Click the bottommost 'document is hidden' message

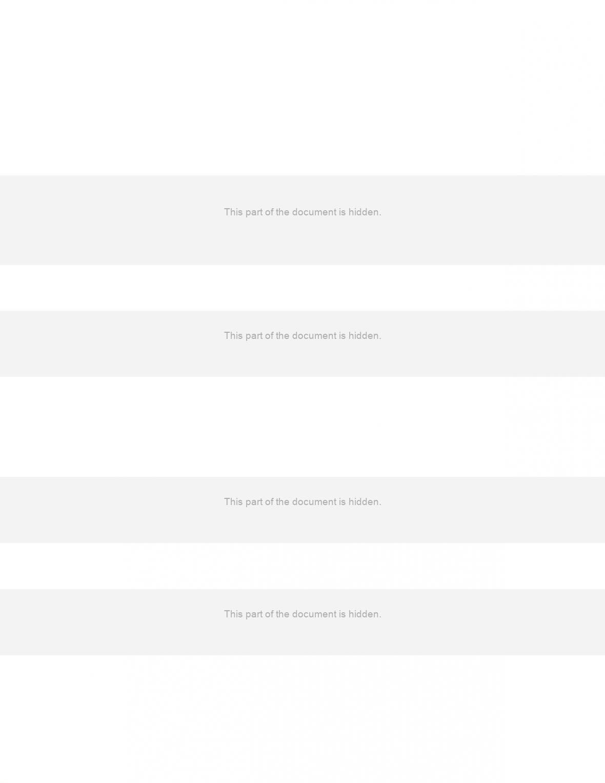302,614
